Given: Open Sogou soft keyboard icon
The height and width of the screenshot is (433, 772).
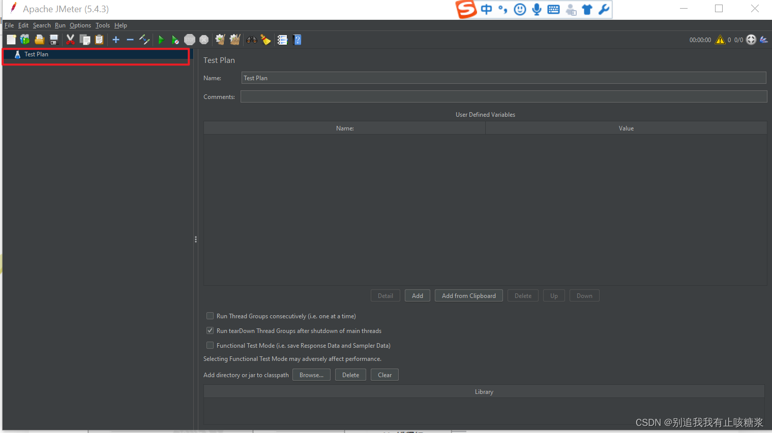Looking at the screenshot, I should click(x=553, y=9).
